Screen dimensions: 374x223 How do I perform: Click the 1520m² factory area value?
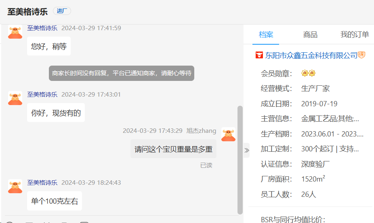313,179
